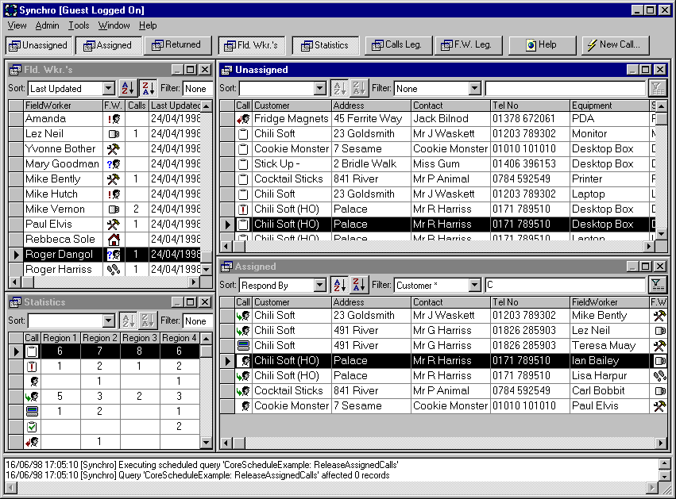Screen dimensions: 676x499
Task: Click the sort descending icon in Assigned panel
Action: 359,286
